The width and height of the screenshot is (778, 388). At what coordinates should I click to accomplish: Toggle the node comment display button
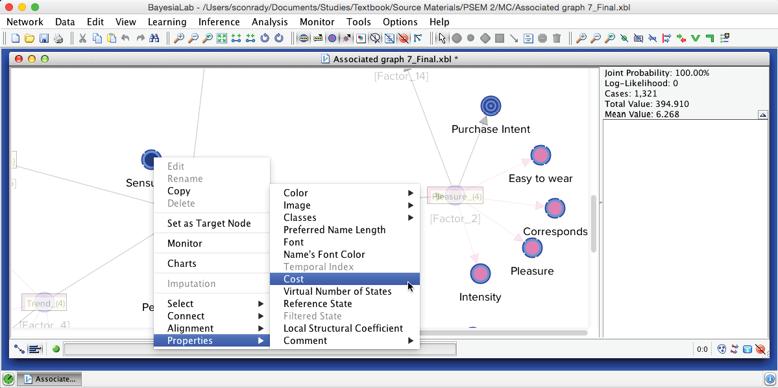(x=304, y=38)
